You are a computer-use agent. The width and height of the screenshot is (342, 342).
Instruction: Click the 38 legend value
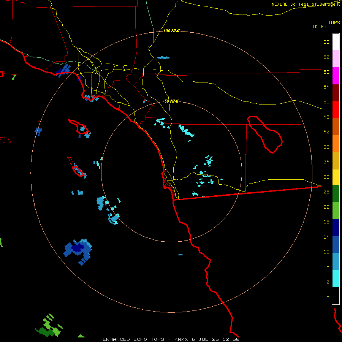tap(326, 147)
